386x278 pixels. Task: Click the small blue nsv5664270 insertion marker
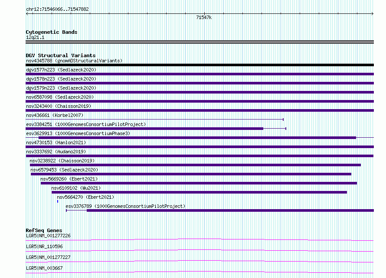58,201
